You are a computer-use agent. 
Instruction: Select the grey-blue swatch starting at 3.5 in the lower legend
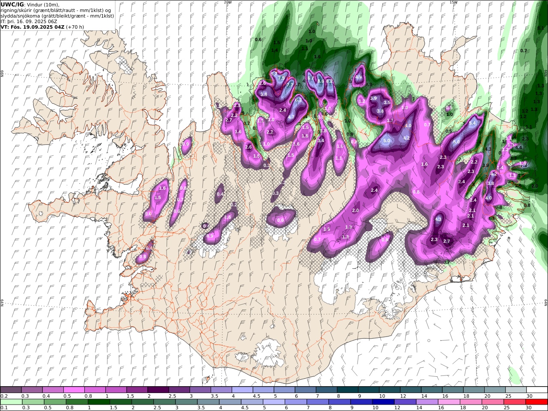(208, 402)
